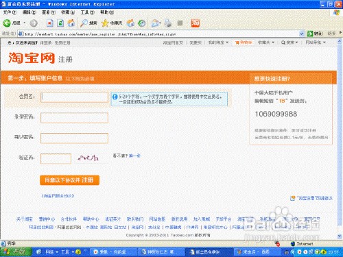Expand 收藏夹 dropdown in site nav
The width and height of the screenshot is (343, 257).
tap(273, 42)
